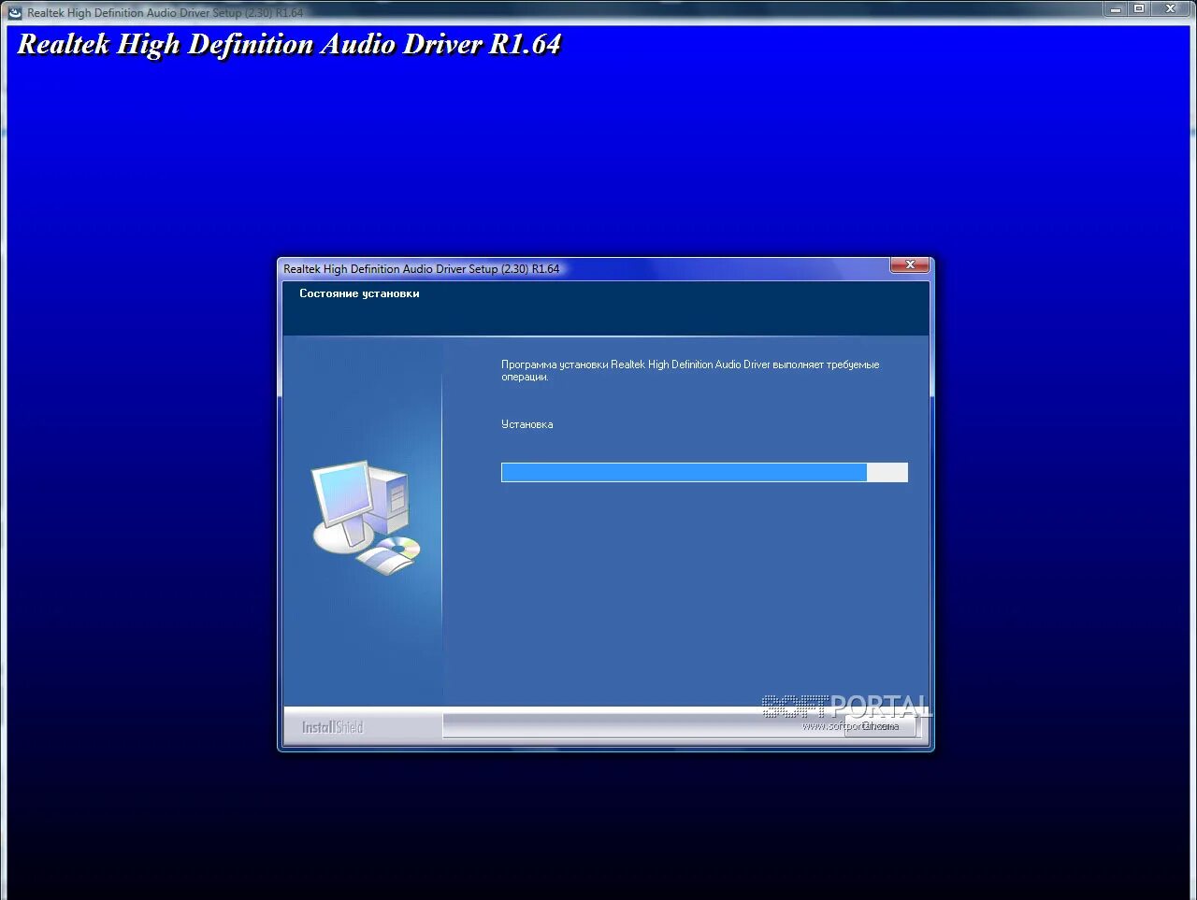Open the system menu icon in outer title bar
Viewport: 1197px width, 900px height.
pyautogui.click(x=14, y=12)
